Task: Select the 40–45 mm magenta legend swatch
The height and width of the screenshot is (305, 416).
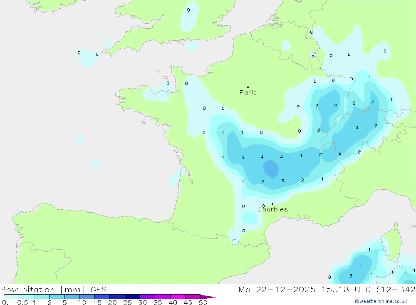Action: click(x=178, y=297)
